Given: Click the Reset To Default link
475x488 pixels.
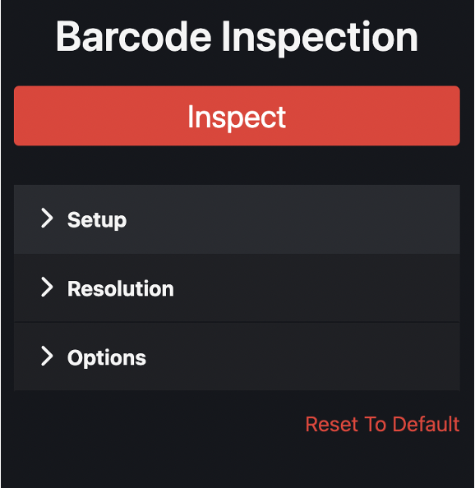Looking at the screenshot, I should [x=382, y=424].
